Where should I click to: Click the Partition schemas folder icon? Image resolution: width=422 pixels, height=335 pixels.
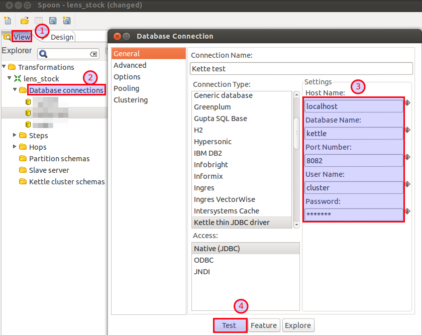coord(23,158)
